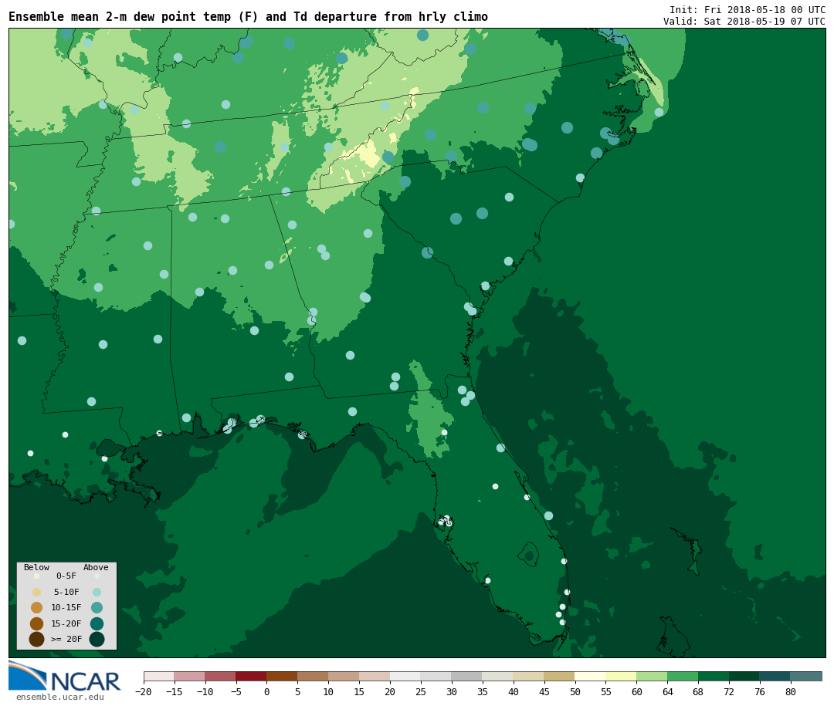Click the dark red colorbar segment between -5 and 0

pyautogui.click(x=252, y=676)
